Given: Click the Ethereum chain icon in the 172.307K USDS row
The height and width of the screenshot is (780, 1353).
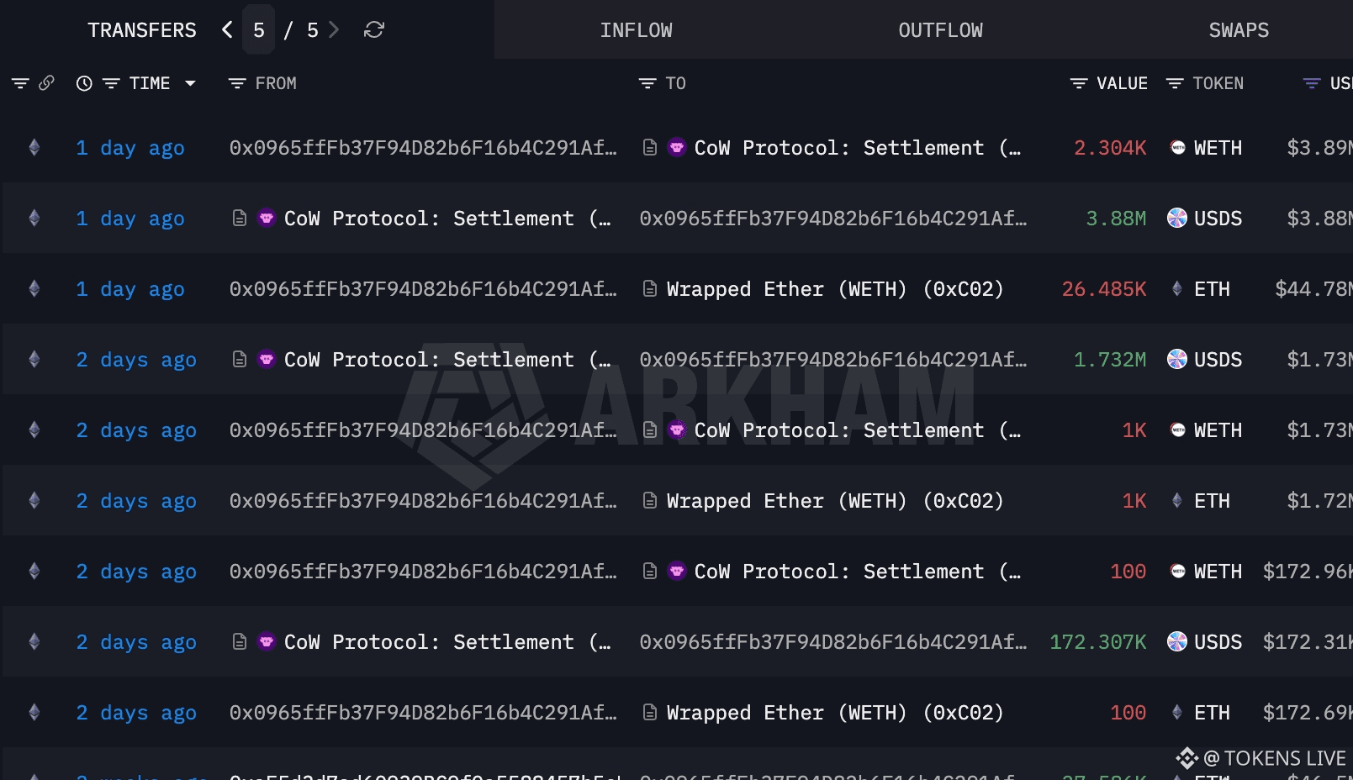Looking at the screenshot, I should click(34, 642).
